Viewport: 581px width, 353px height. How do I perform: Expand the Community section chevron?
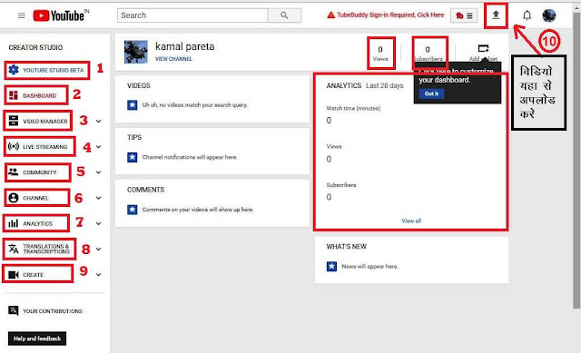(99, 172)
